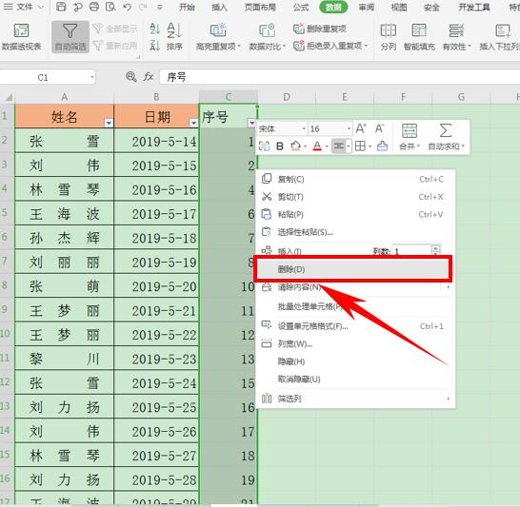Screen dimensions: 520x507
Task: Click the Print icon in quick toolbar
Action: click(x=94, y=7)
